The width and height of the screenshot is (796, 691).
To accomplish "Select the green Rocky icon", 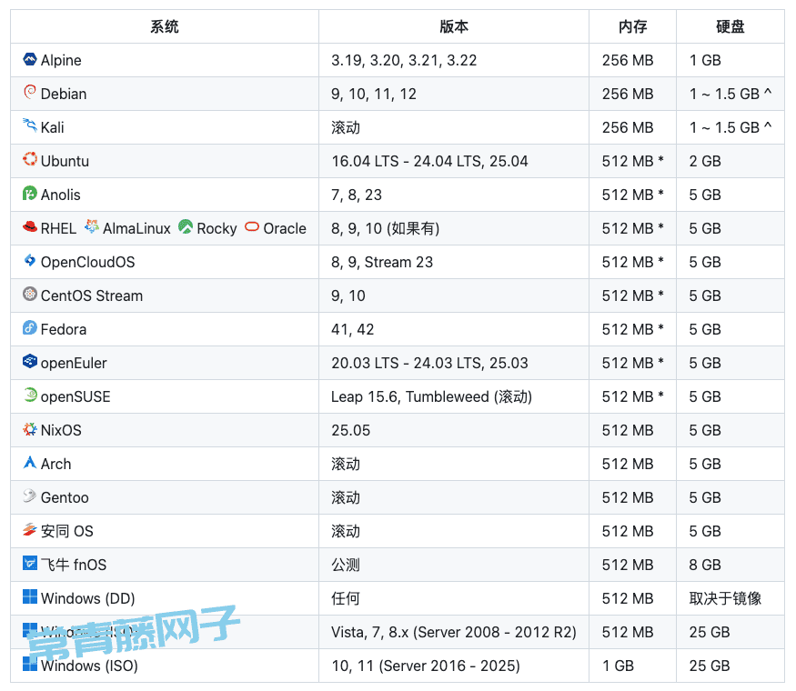I will (186, 226).
